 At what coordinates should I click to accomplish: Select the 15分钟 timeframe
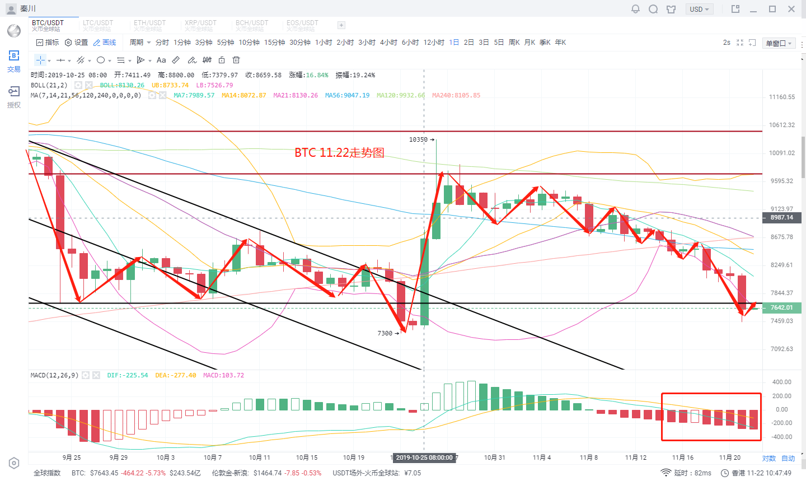[x=274, y=43]
